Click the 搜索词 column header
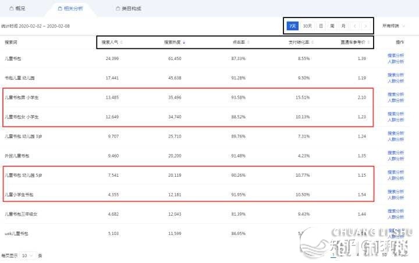 [x=11, y=43]
